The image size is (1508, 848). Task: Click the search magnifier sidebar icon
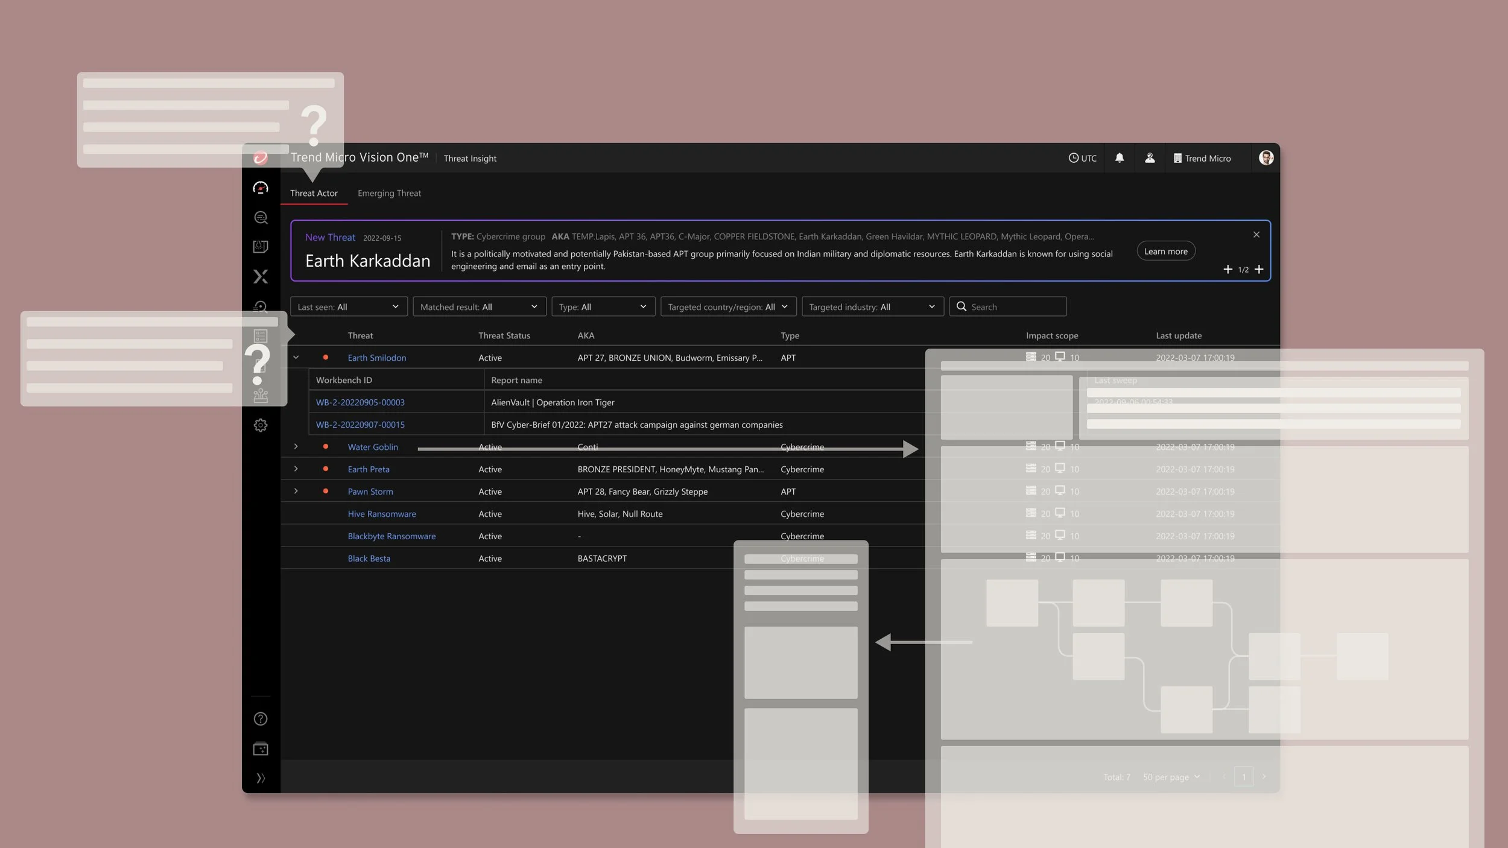260,218
